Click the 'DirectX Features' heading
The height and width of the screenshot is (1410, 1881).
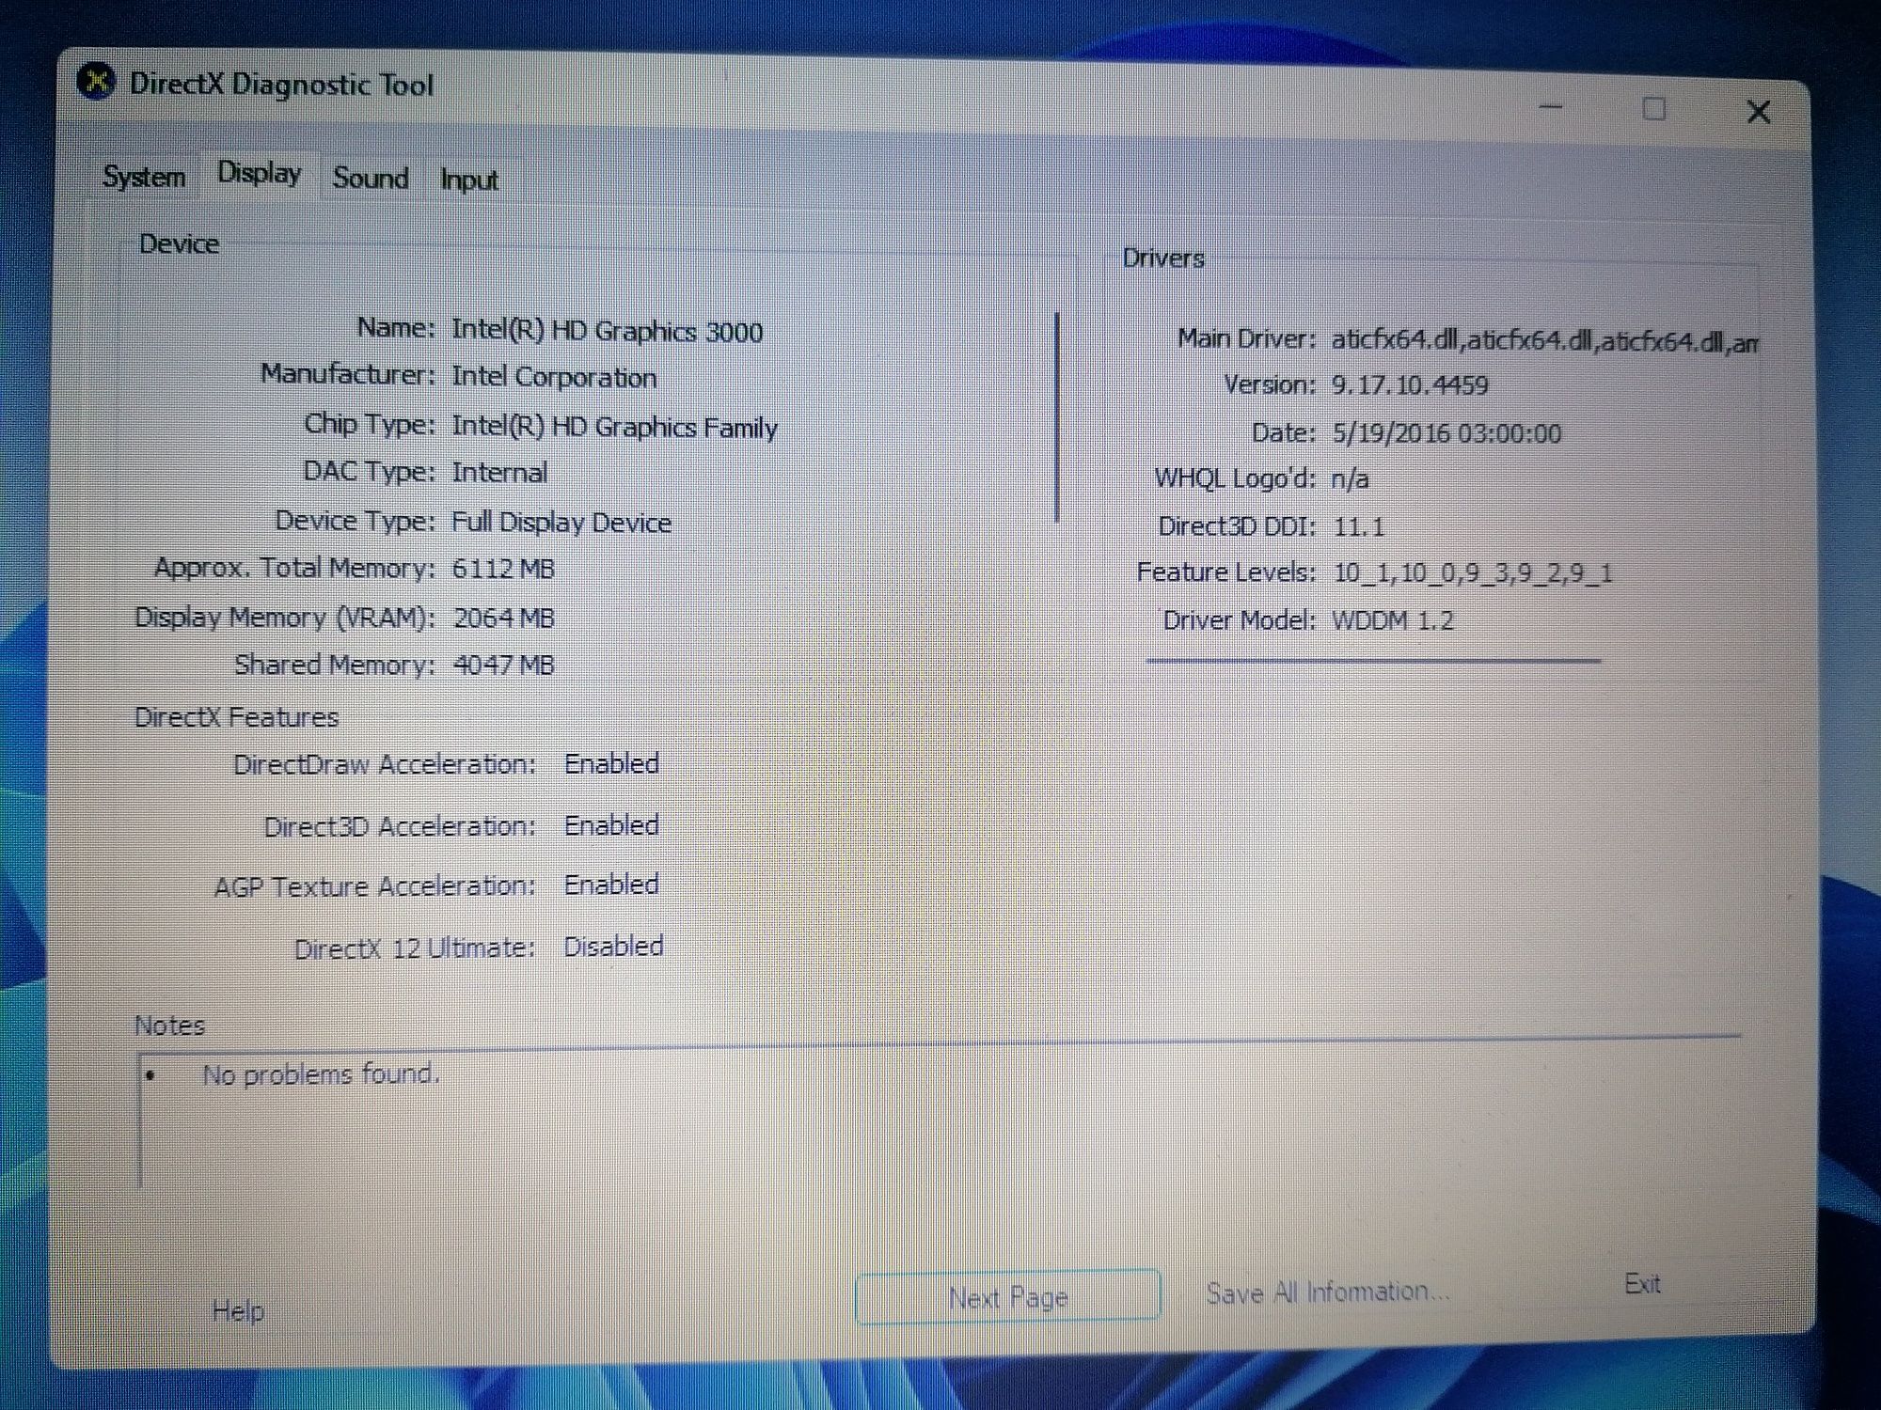[236, 717]
